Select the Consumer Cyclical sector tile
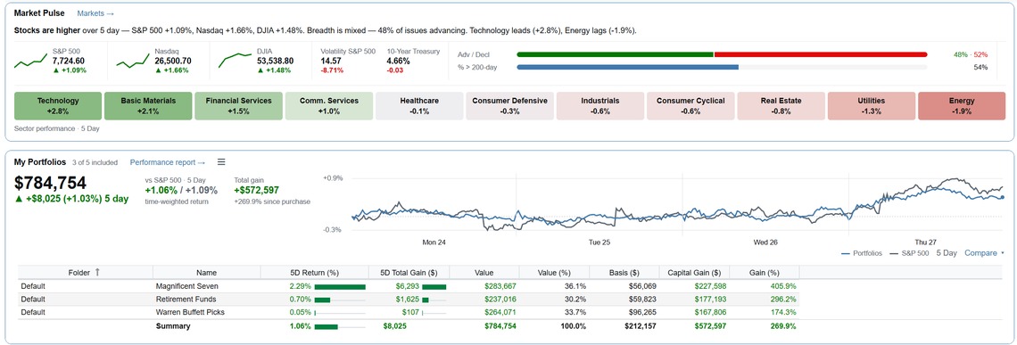Image resolution: width=1017 pixels, height=345 pixels. (690, 106)
